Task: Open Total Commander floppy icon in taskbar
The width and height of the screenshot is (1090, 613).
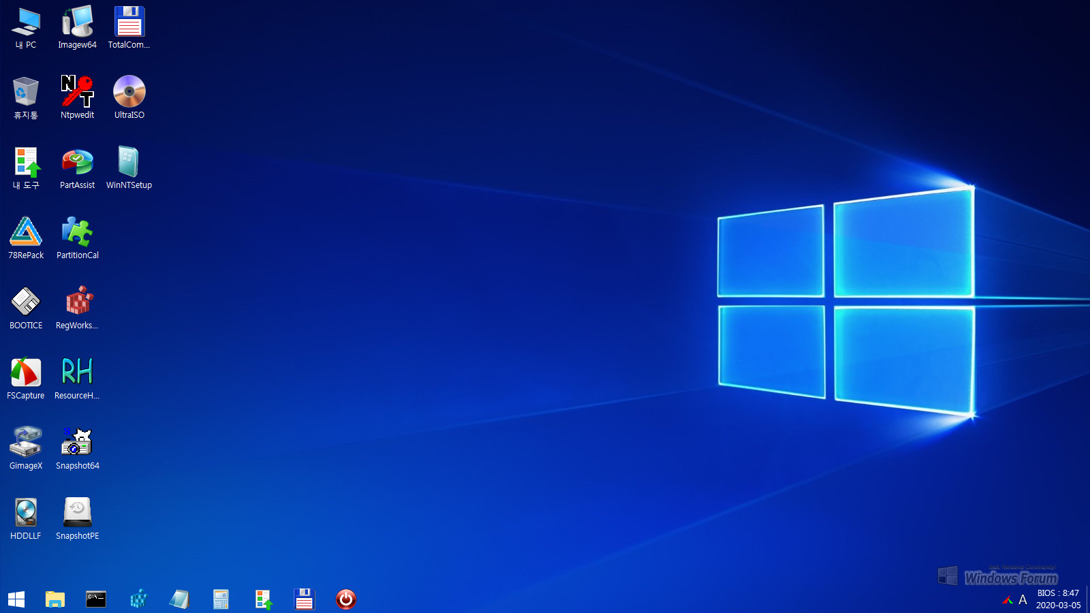Action: [x=305, y=599]
